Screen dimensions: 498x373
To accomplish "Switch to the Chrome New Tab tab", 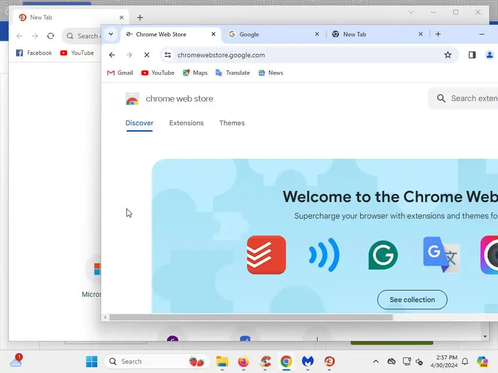I will coord(377,34).
